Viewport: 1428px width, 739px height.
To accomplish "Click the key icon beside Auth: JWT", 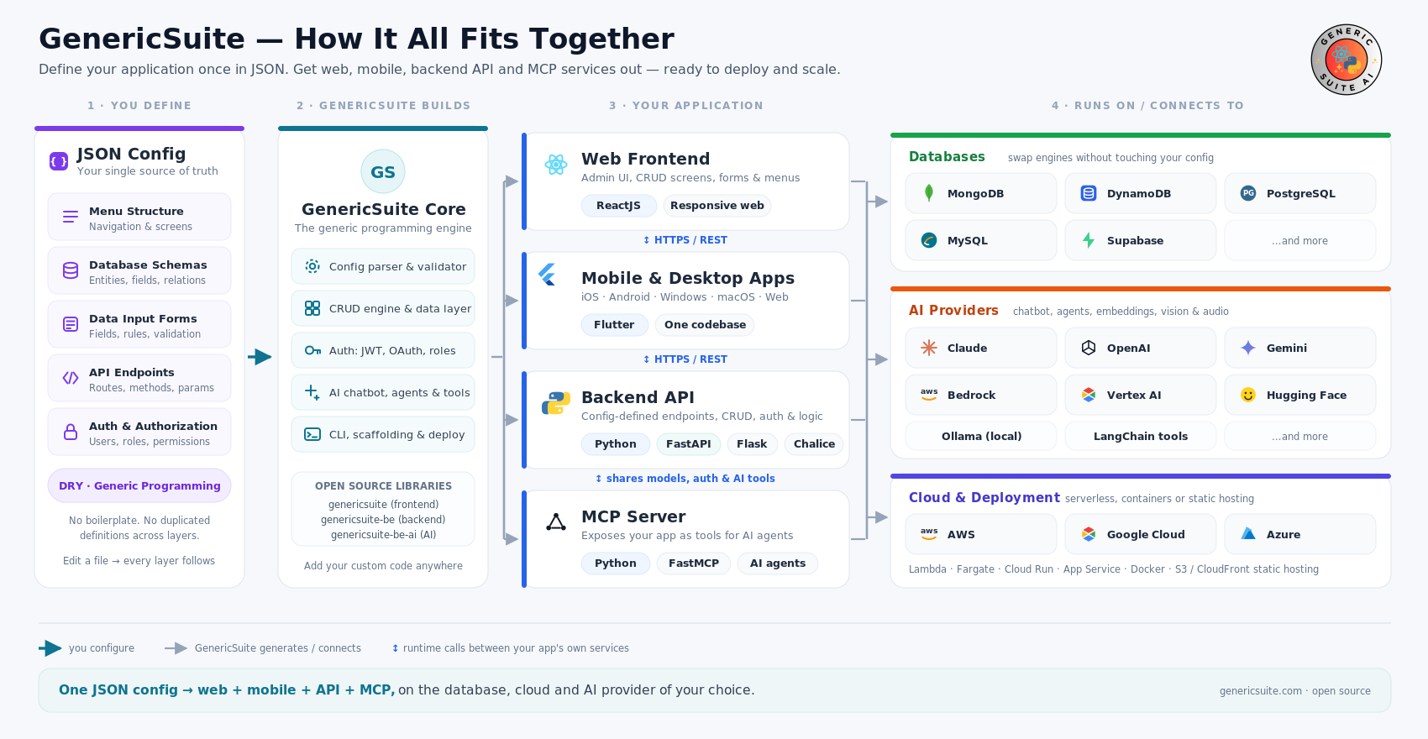I will [x=312, y=350].
